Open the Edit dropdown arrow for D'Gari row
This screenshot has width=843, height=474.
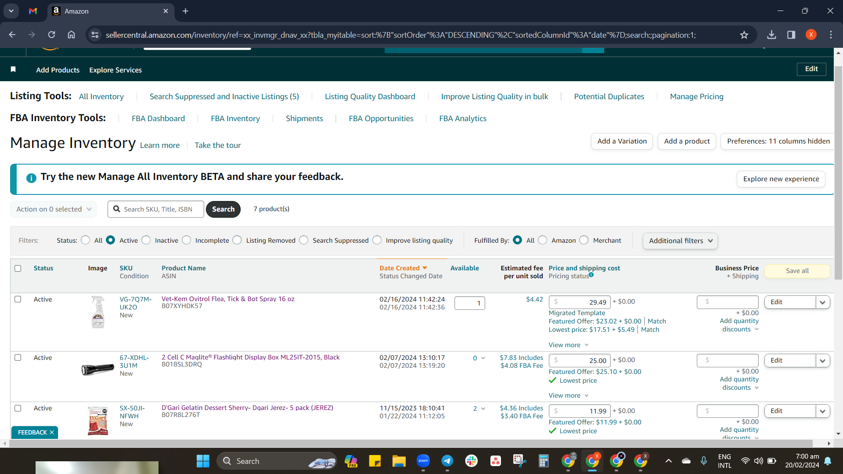tap(823, 411)
